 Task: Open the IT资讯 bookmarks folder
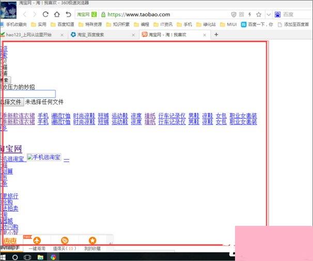coord(163,24)
